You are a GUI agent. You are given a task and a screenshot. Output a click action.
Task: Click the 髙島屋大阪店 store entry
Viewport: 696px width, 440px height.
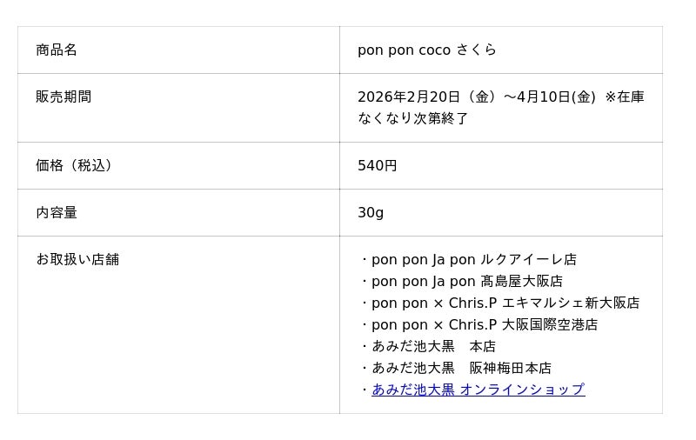[x=521, y=281]
